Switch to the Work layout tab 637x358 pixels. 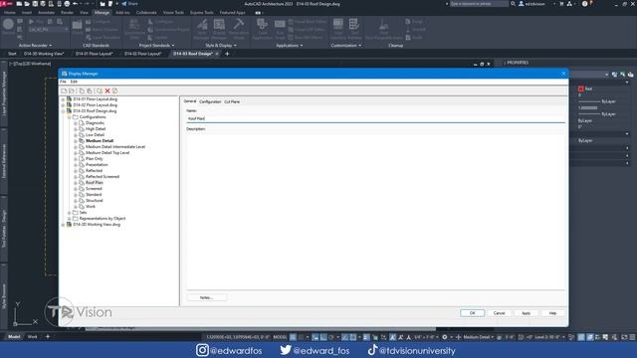33,336
